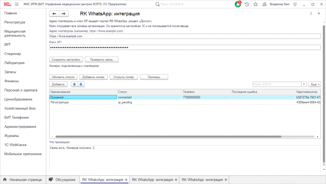Focus the table search field Поиск (Ctrl+F)
Image resolution: width=326 pixels, height=184 pixels.
point(277,84)
